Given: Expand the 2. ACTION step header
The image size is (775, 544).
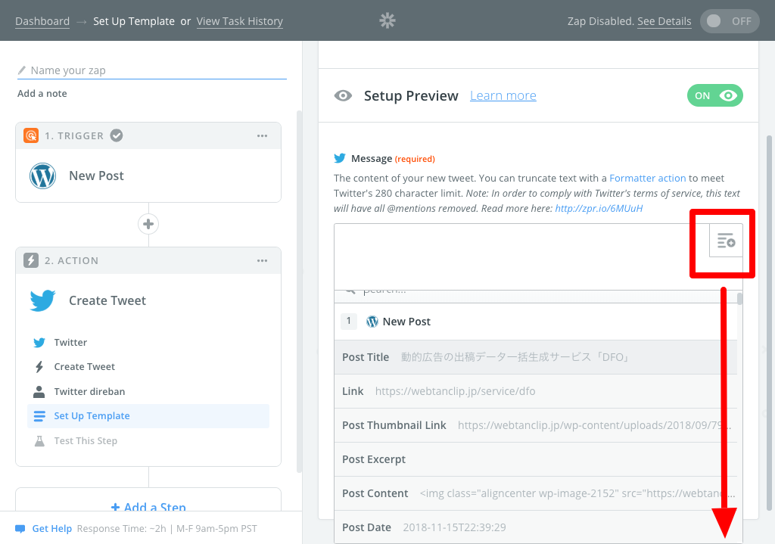Looking at the screenshot, I should coord(148,260).
